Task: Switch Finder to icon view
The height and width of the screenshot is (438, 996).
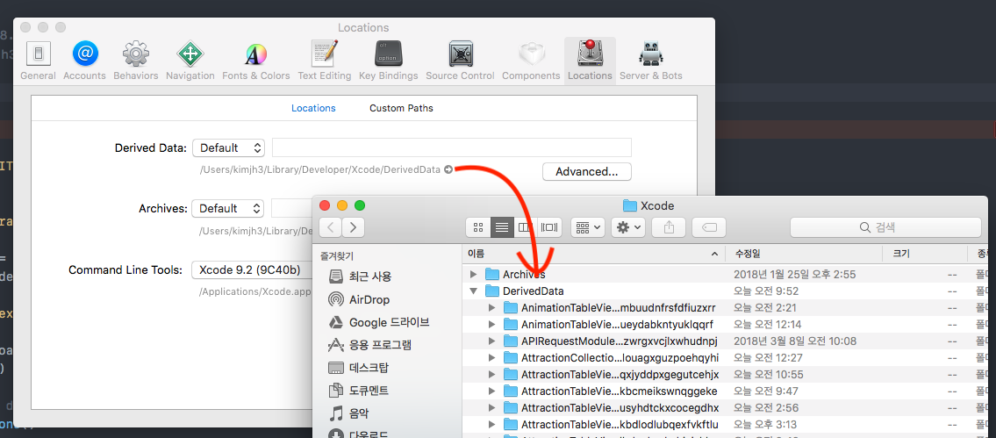Action: (x=478, y=227)
